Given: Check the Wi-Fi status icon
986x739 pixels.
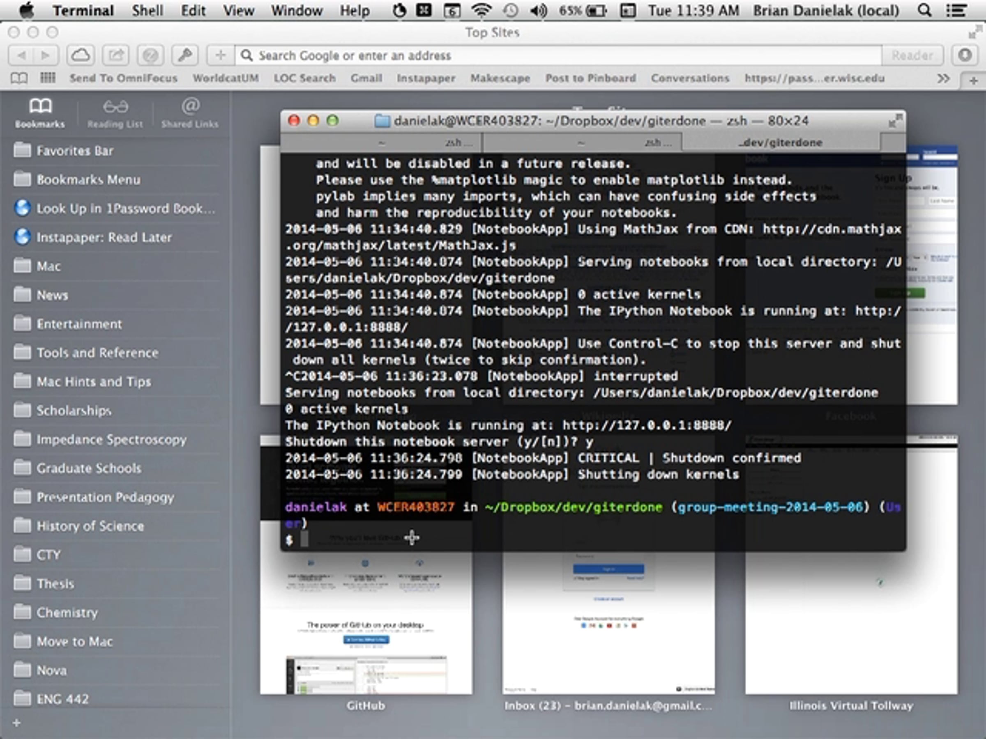Looking at the screenshot, I should point(481,10).
